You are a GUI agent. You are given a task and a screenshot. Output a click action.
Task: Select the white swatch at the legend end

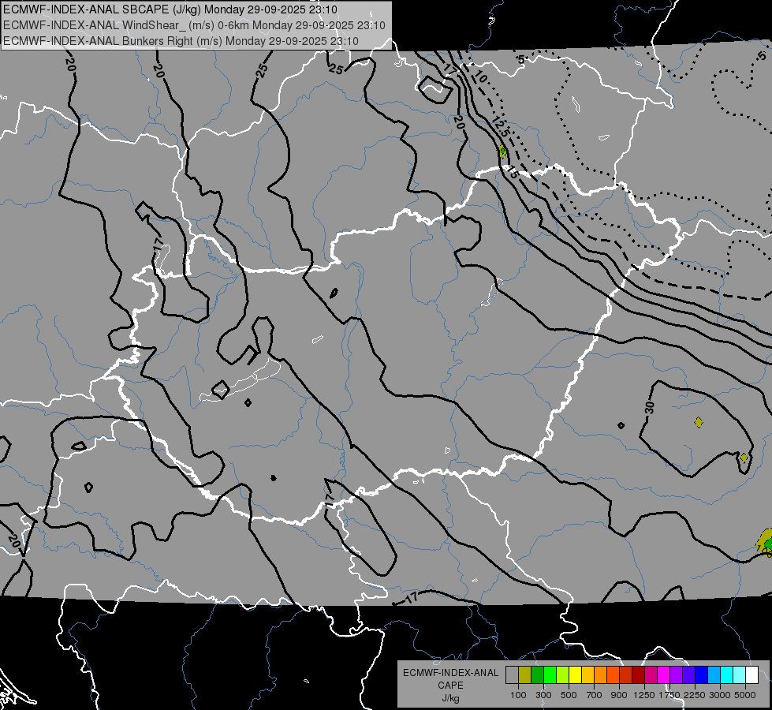[751, 675]
